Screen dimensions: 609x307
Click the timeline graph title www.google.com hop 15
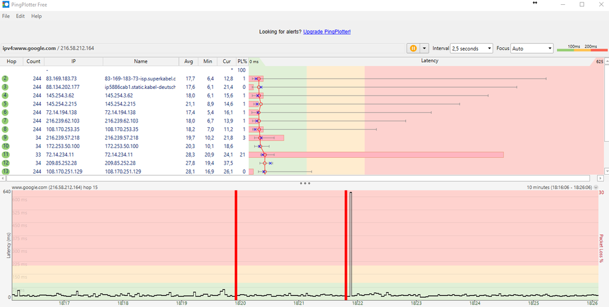[55, 188]
